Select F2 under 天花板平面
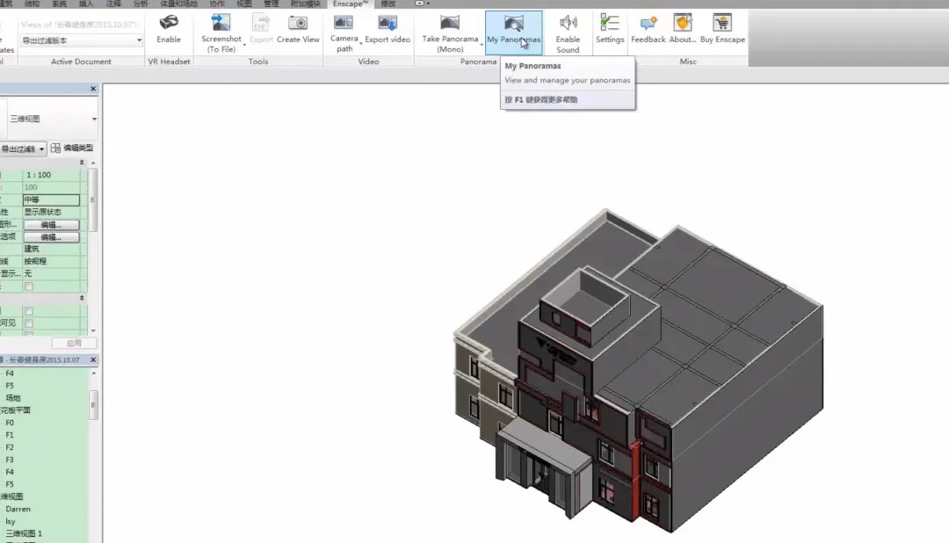The image size is (949, 543). tap(10, 447)
